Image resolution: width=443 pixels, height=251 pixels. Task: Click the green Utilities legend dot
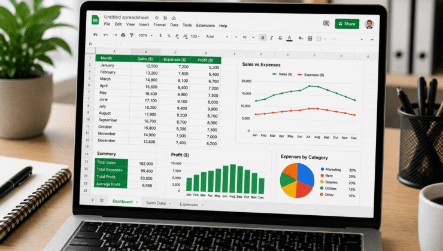(322, 188)
